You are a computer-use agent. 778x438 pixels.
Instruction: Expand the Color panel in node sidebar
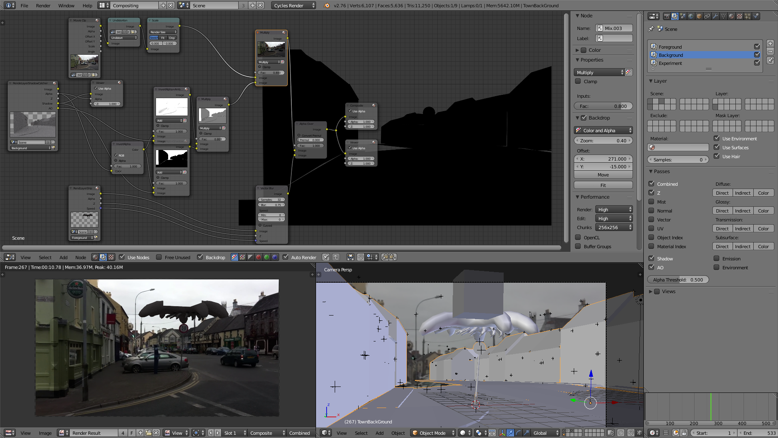tap(577, 50)
